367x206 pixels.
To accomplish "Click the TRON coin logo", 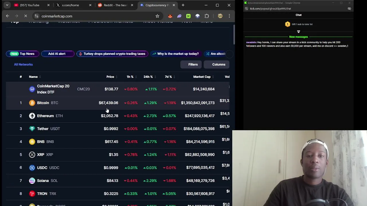I will click(x=32, y=194).
